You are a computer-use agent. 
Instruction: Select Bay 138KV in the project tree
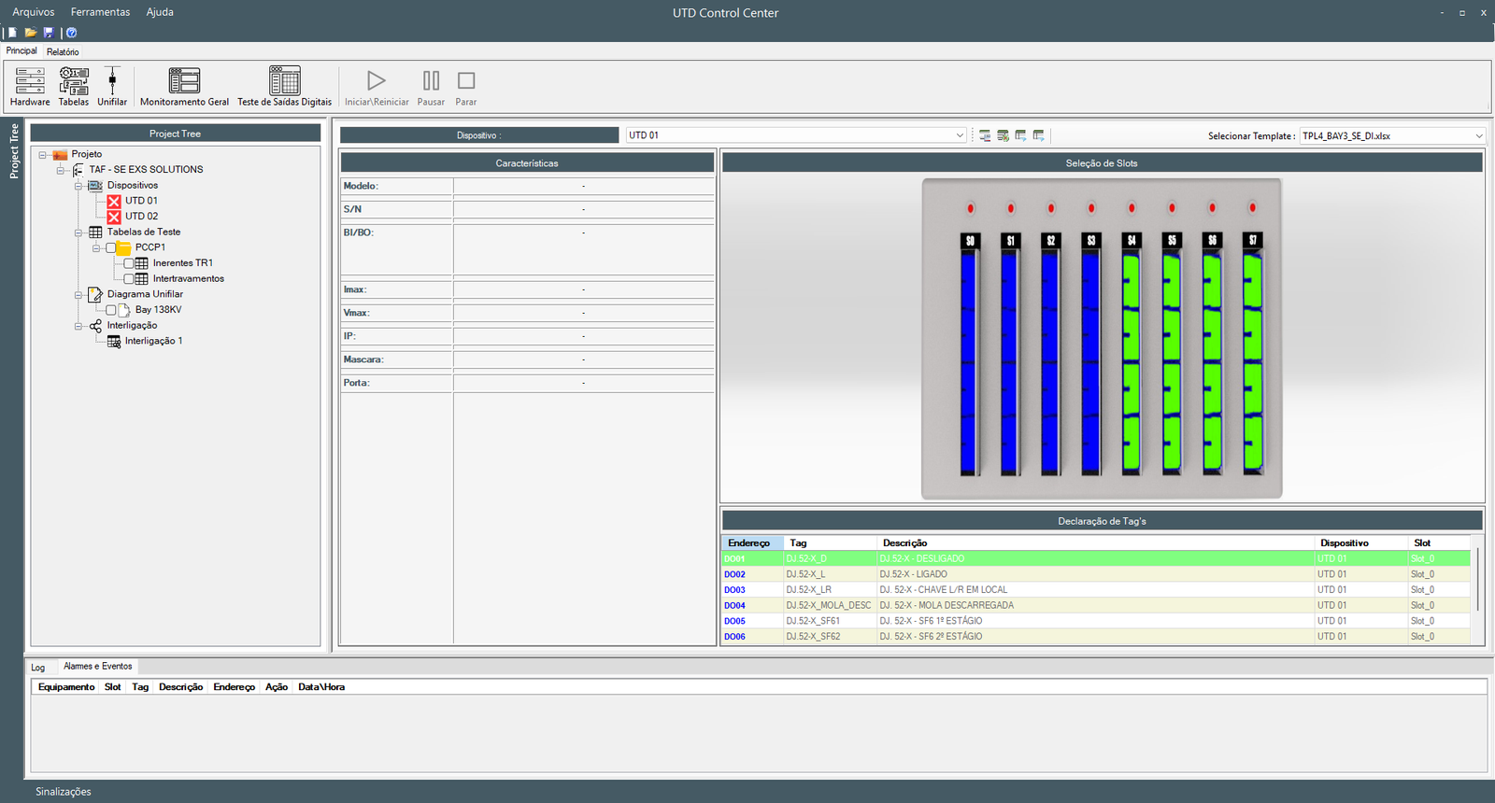[158, 310]
